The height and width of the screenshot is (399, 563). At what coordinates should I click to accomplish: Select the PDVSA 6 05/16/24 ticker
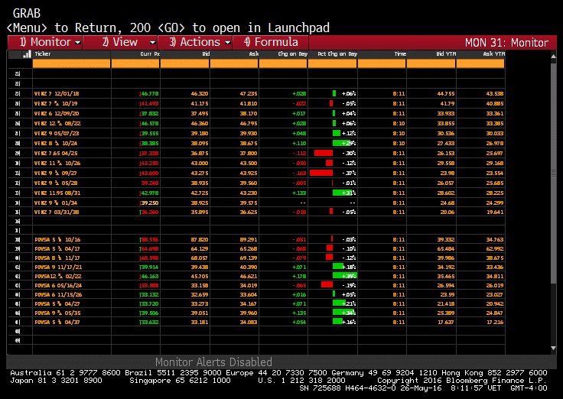(x=59, y=286)
